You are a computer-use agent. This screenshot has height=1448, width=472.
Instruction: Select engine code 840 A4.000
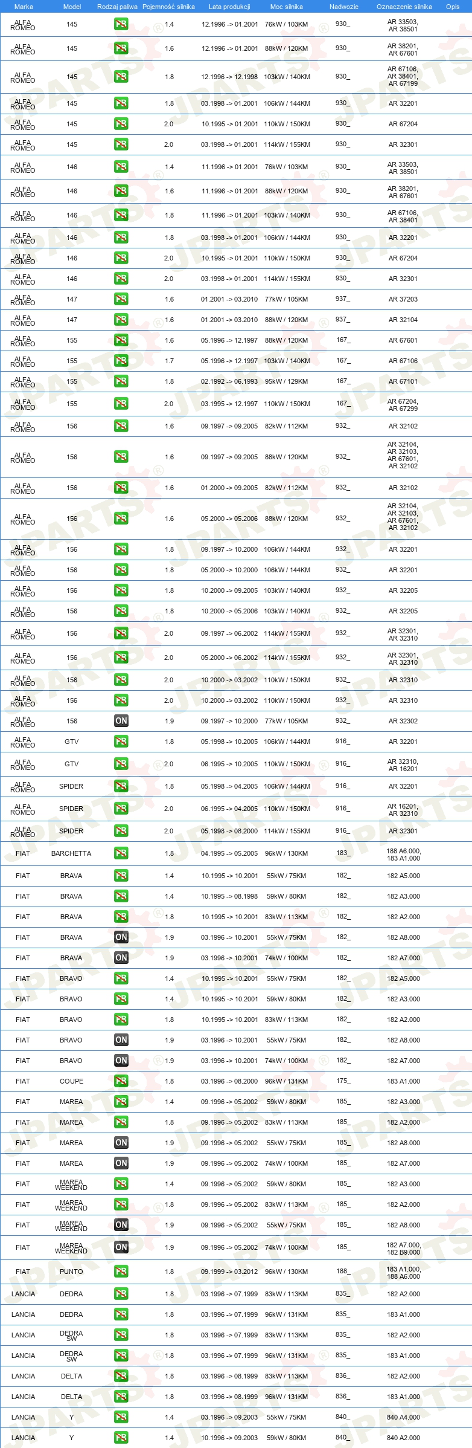click(403, 1417)
